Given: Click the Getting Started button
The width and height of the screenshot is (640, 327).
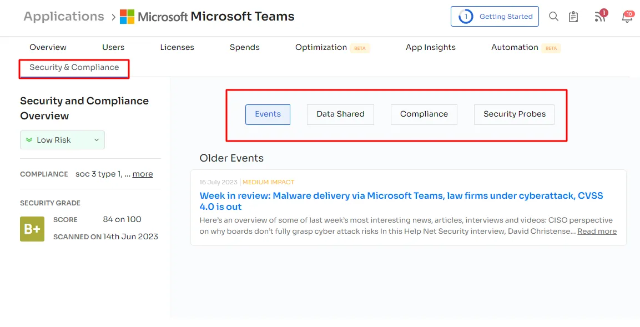Looking at the screenshot, I should click(x=495, y=16).
